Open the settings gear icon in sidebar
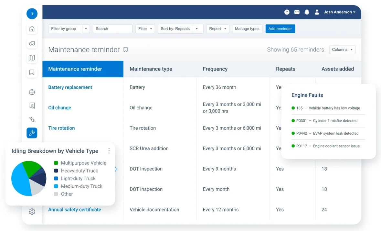The image size is (381, 231). pyautogui.click(x=32, y=212)
